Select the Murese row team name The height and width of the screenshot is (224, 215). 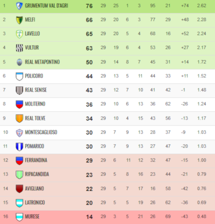click(32, 216)
